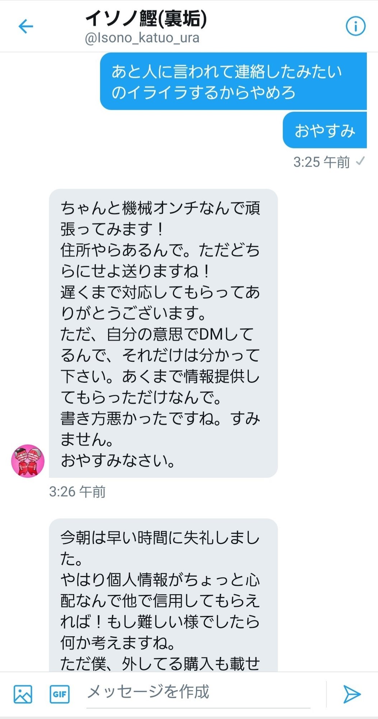Tap the blue bubble starting あと人に言われて
Viewport: 378px width, 719px height.
pyautogui.click(x=233, y=81)
